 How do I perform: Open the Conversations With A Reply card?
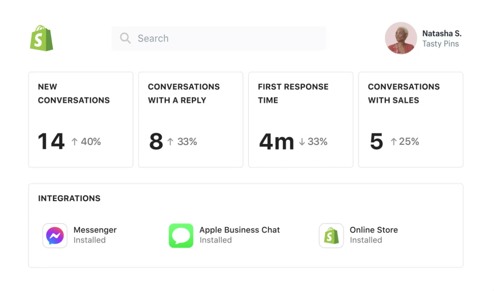click(191, 119)
